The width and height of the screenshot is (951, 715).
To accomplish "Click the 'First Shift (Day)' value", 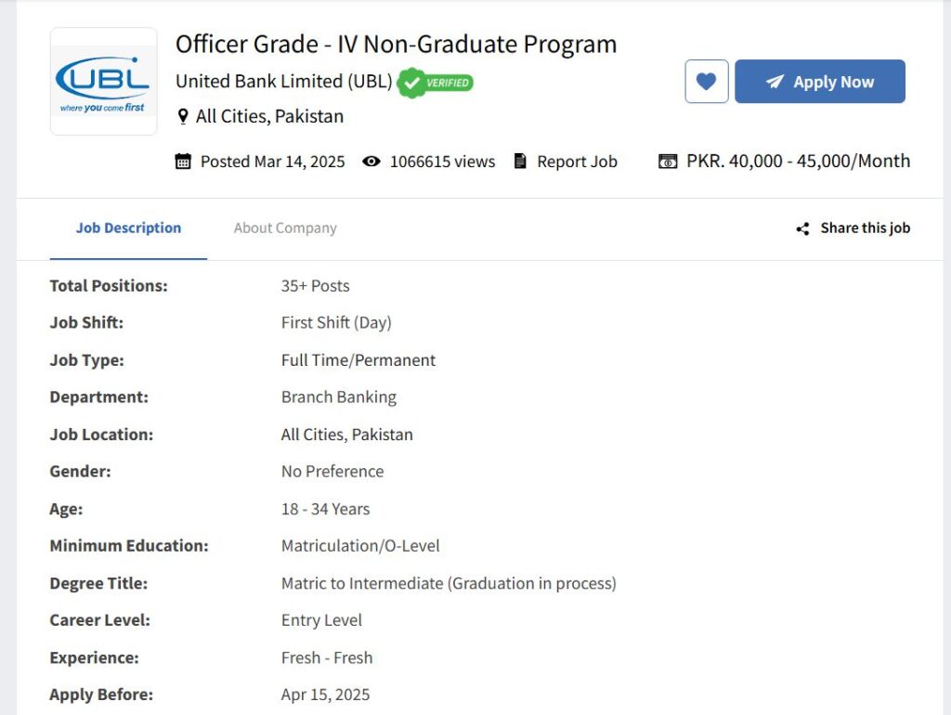I will tap(336, 322).
